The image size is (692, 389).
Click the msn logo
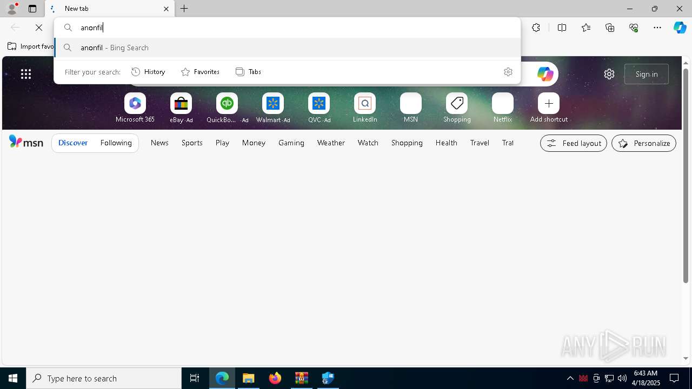click(x=26, y=142)
